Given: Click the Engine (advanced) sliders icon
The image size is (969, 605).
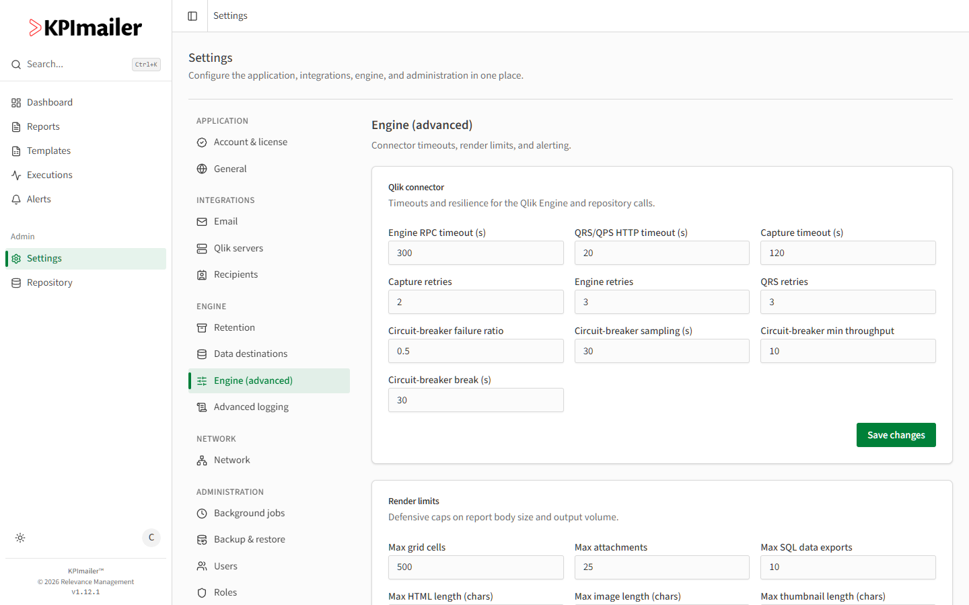Looking at the screenshot, I should [x=202, y=381].
